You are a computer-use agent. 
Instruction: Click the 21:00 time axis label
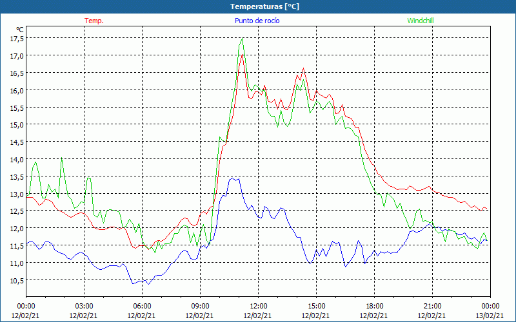(x=432, y=307)
